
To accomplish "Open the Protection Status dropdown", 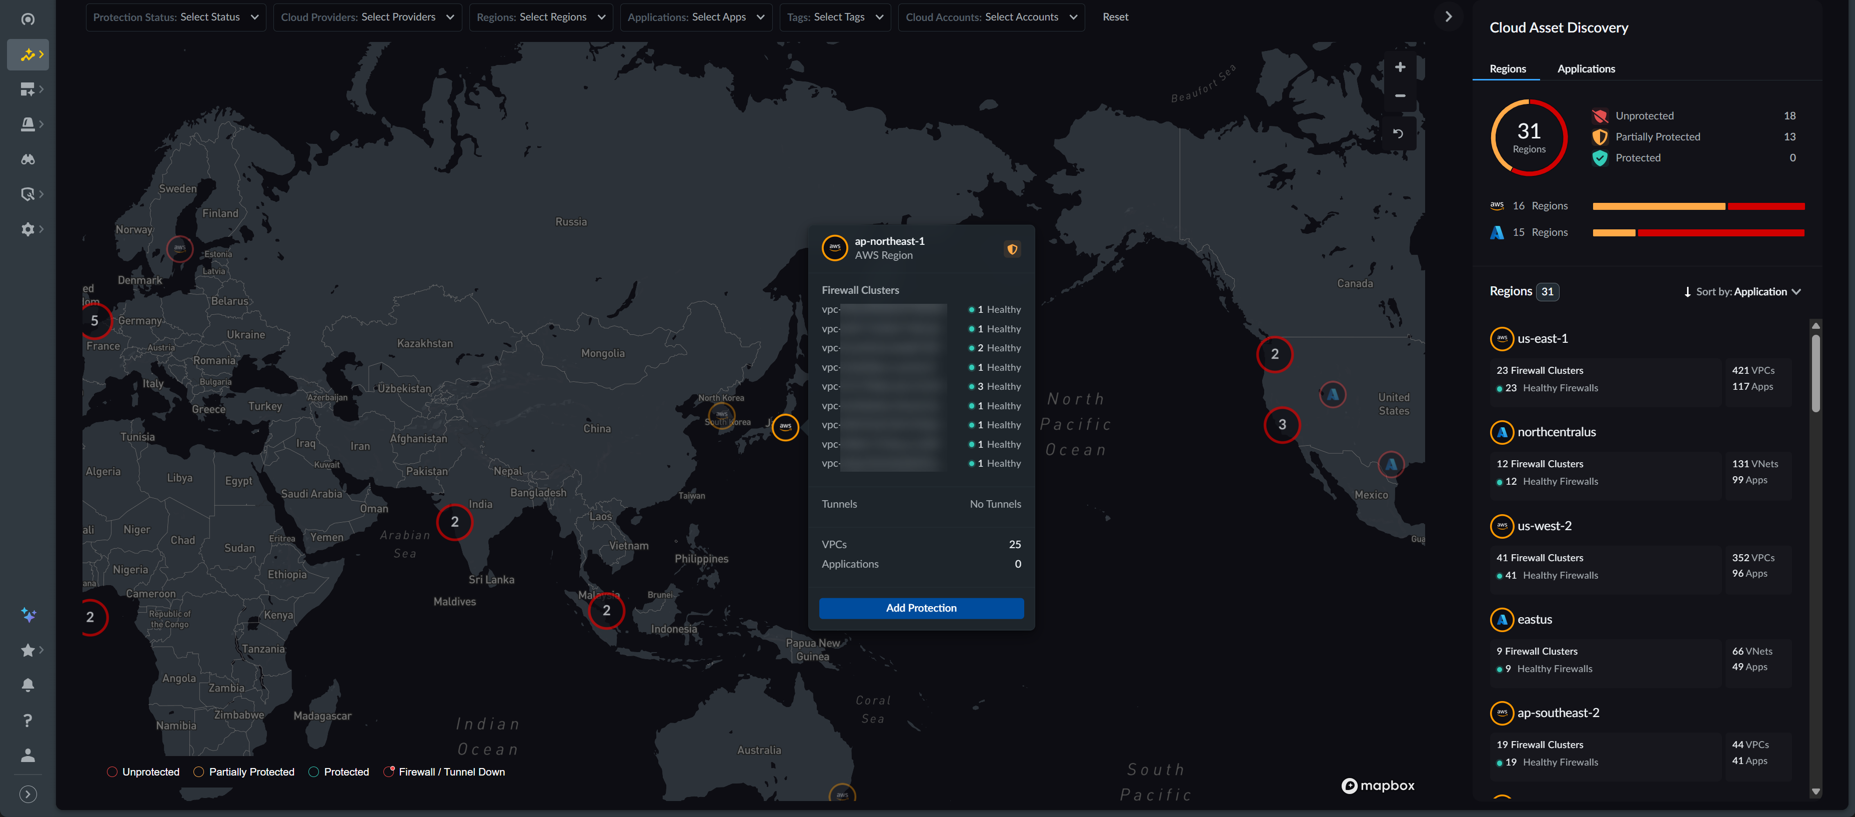I will point(175,16).
